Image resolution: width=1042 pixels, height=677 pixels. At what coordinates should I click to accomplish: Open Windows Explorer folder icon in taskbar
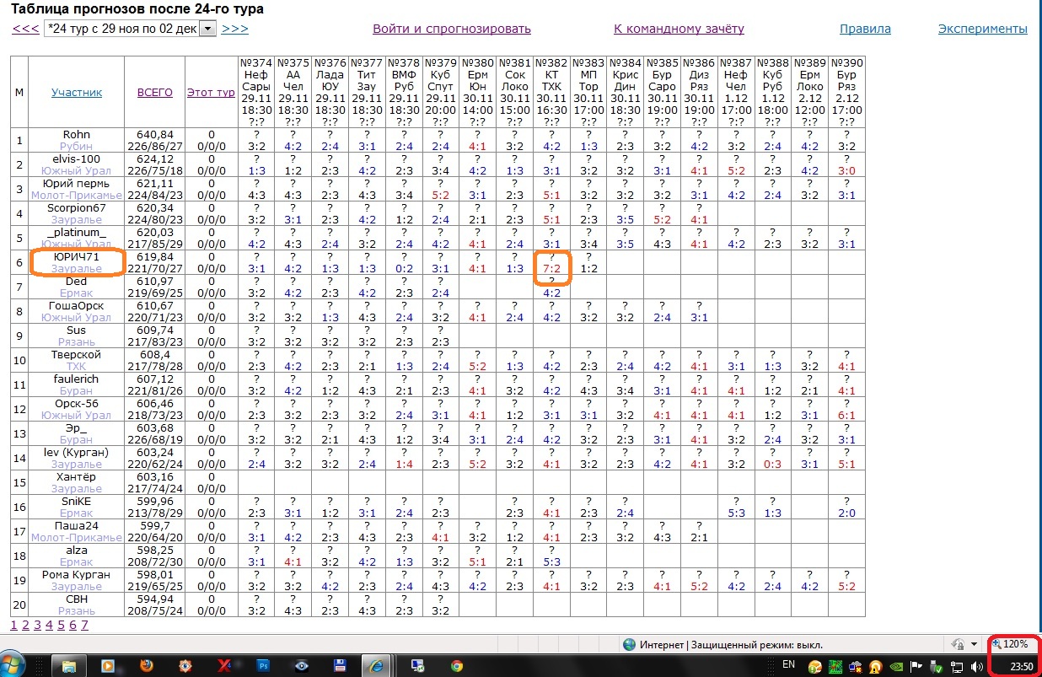[x=71, y=665]
